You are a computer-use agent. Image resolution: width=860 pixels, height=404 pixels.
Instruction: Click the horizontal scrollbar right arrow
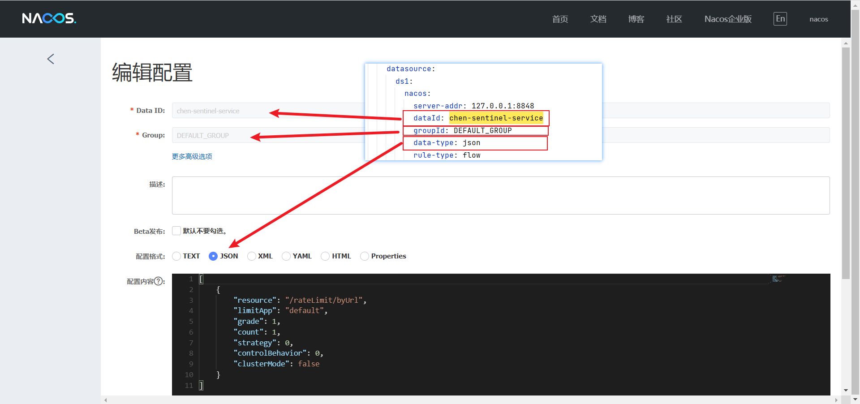836,400
